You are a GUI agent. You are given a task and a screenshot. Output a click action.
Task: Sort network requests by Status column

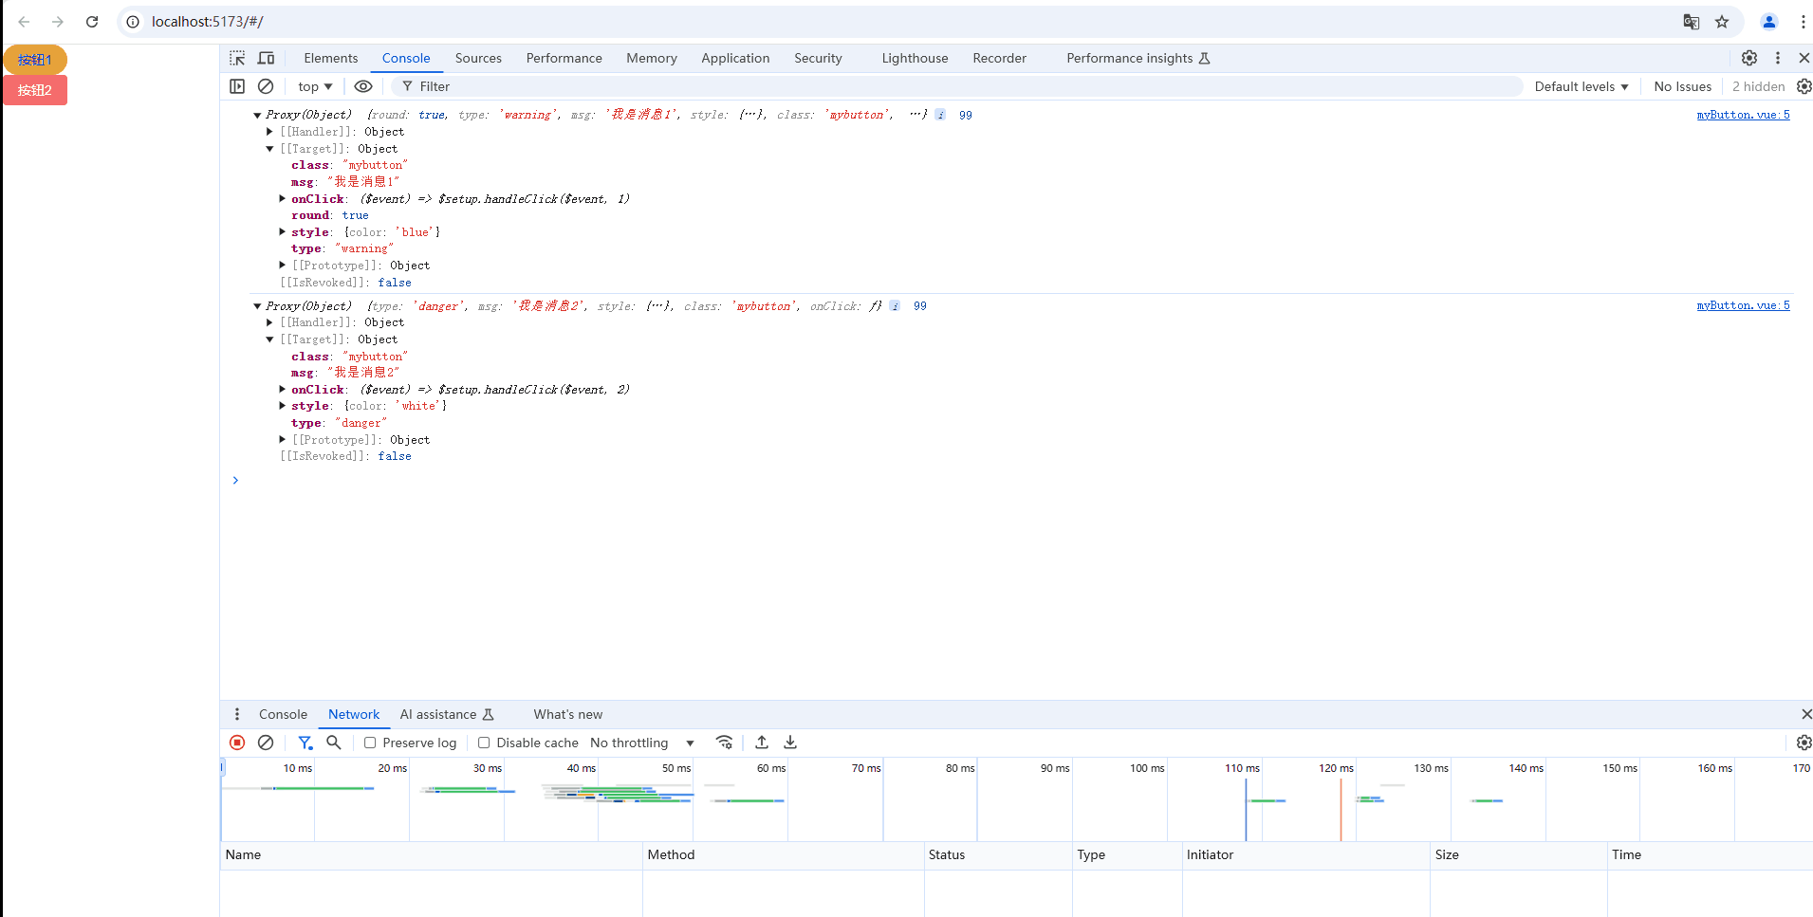998,854
